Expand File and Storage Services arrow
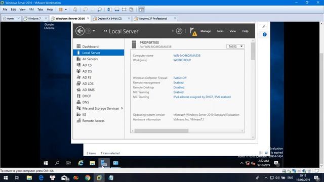Image resolution: width=324 pixels, height=182 pixels. [122, 108]
